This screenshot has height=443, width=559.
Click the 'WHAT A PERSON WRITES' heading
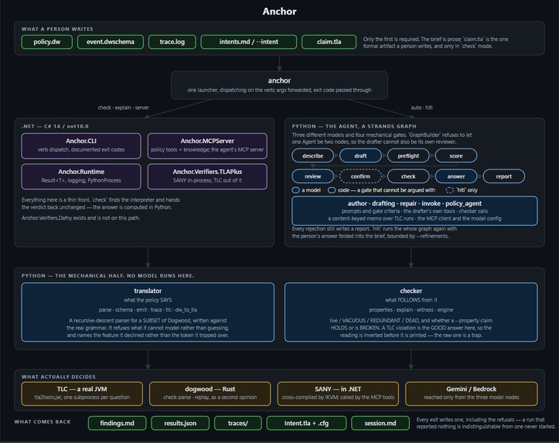[x=57, y=29]
